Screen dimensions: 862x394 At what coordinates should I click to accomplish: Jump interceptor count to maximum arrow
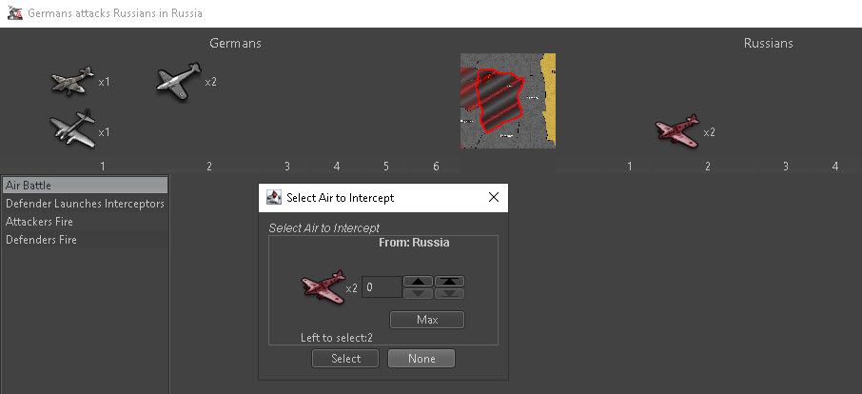(449, 281)
